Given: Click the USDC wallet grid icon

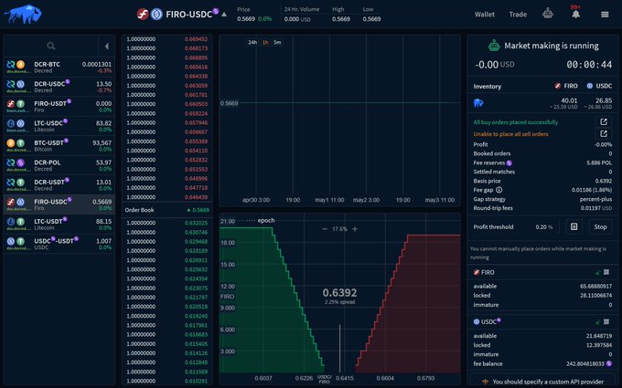Looking at the screenshot, I should pos(606,321).
